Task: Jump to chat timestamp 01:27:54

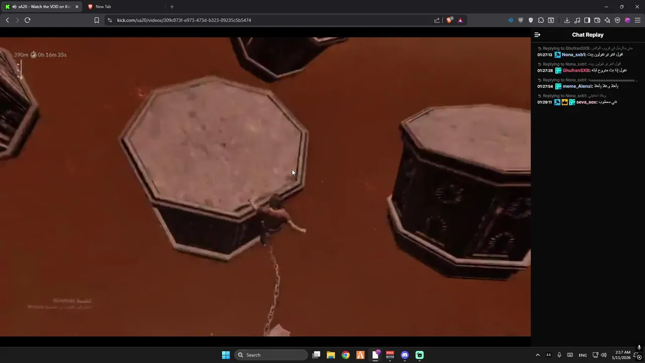Action: [545, 86]
